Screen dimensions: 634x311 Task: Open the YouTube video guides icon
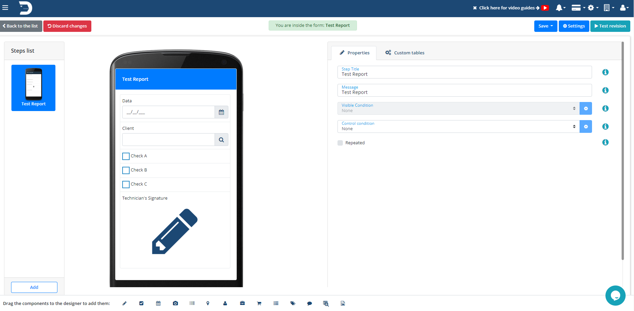545,8
